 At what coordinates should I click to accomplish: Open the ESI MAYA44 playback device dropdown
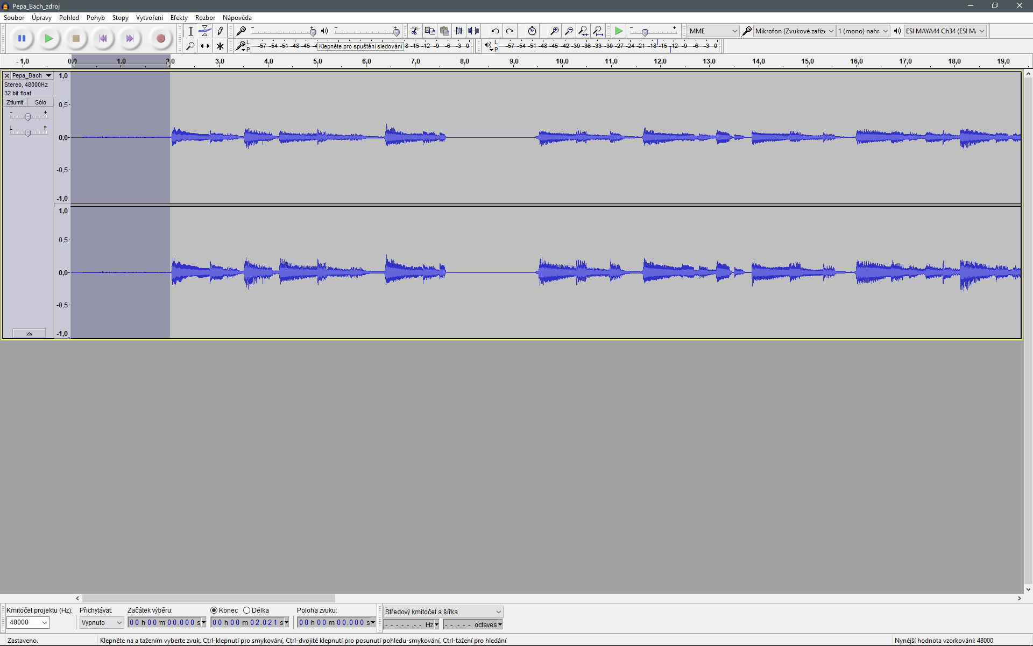tap(945, 31)
